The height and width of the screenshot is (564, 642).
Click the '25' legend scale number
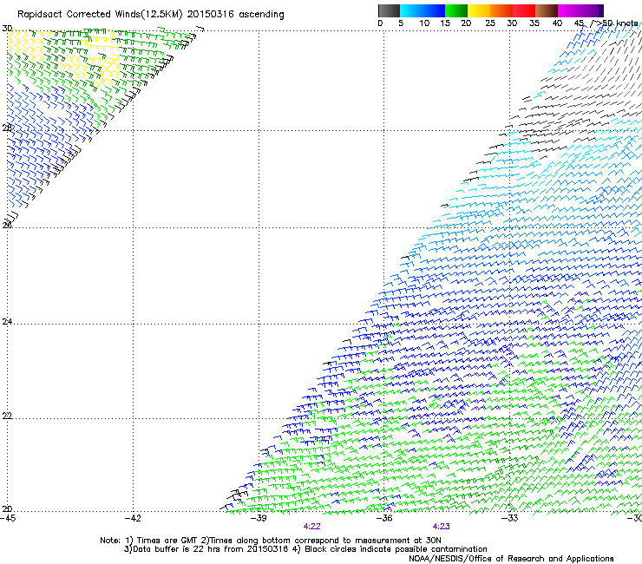tap(490, 23)
